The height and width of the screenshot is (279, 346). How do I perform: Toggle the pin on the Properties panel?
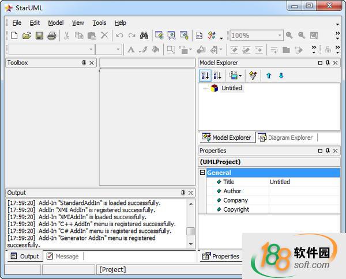coord(328,151)
